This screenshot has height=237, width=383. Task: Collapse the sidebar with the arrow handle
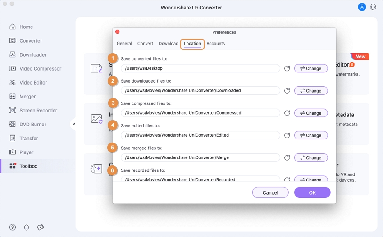point(73,124)
